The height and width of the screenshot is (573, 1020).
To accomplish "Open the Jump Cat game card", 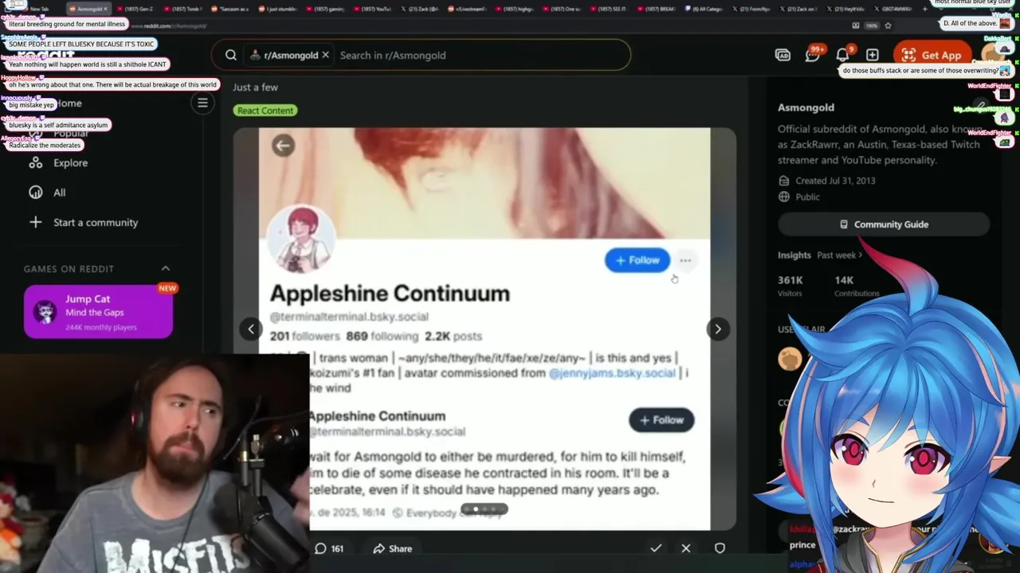I will 98,312.
